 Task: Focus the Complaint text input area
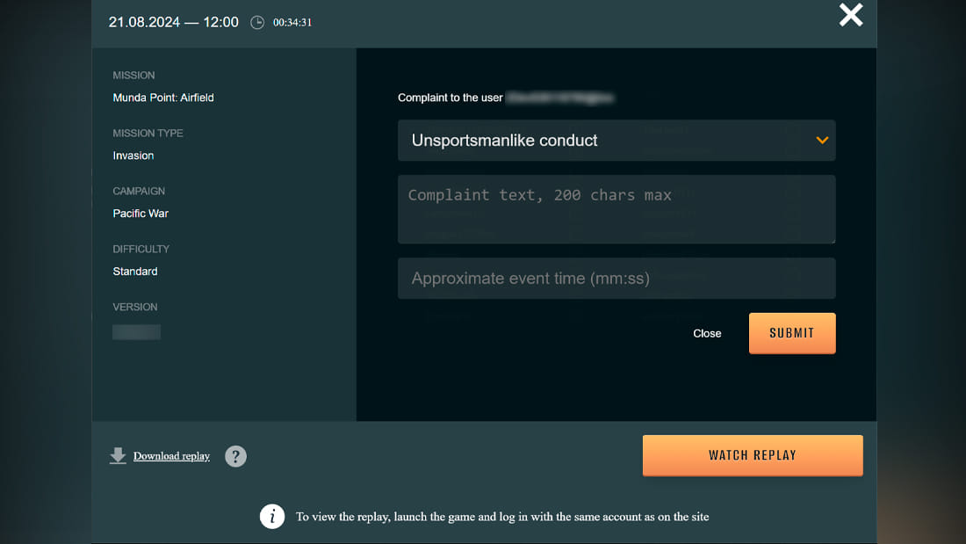click(616, 209)
